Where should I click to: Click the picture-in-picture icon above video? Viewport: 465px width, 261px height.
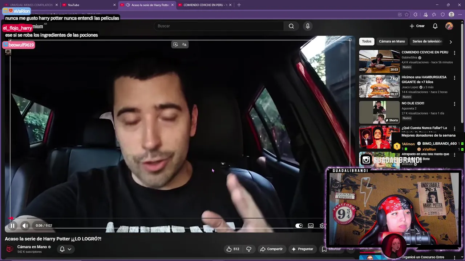click(x=175, y=44)
